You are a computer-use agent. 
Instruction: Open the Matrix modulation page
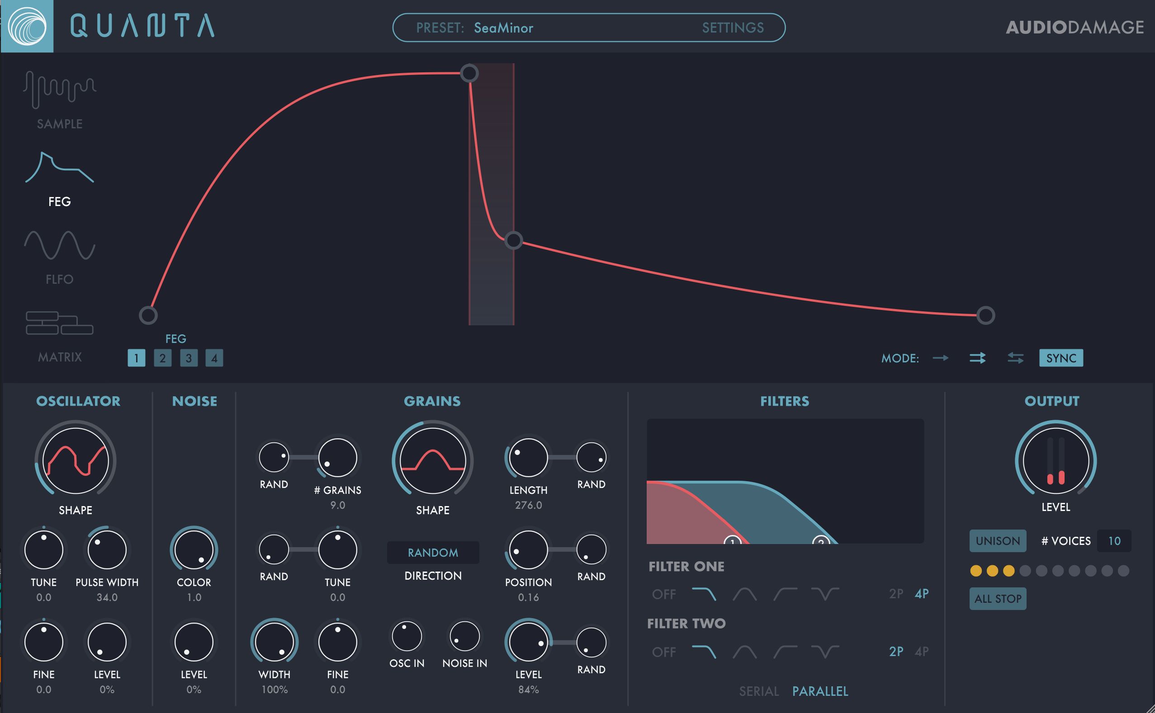tap(60, 323)
